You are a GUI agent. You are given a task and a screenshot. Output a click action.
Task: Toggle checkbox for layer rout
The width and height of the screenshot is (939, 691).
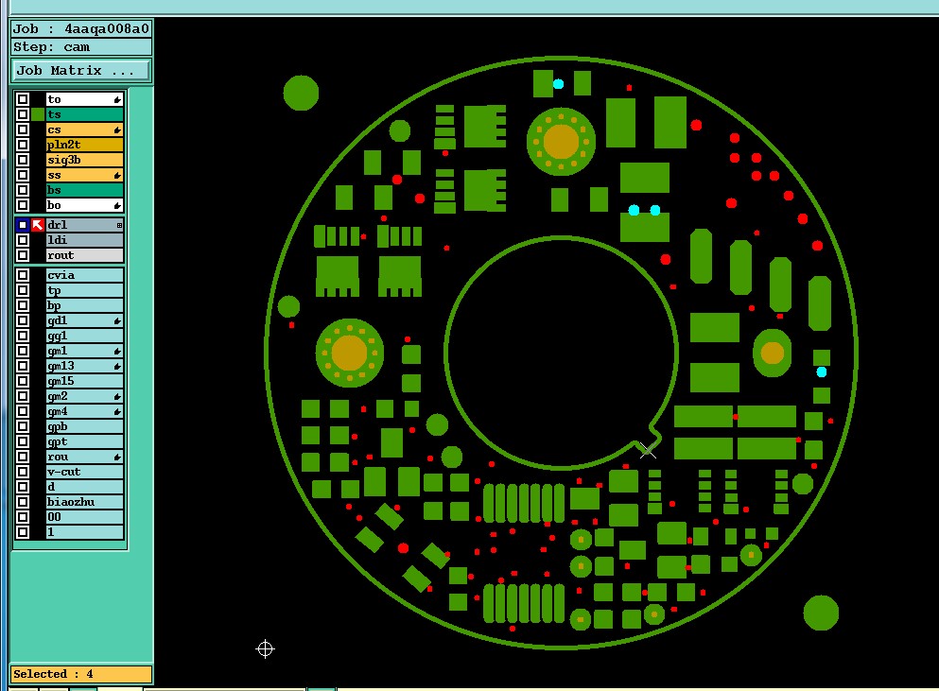tap(23, 255)
